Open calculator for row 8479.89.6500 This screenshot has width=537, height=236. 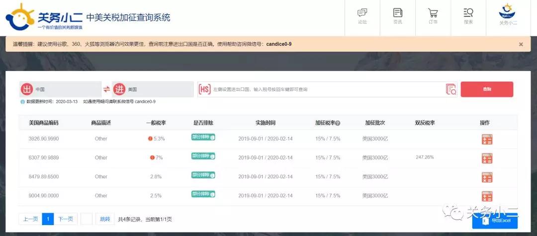click(487, 177)
